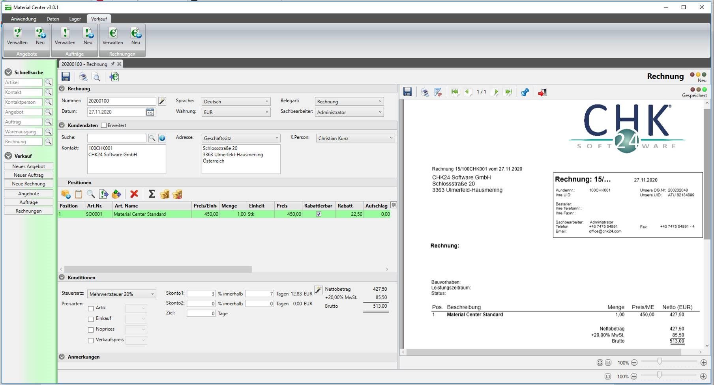Open the Belegart dropdown
The image size is (714, 385).
(349, 101)
